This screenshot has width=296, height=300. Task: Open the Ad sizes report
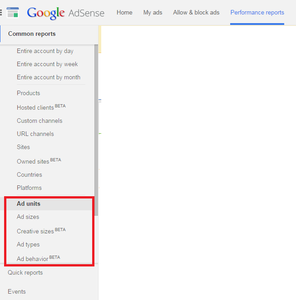pyautogui.click(x=28, y=217)
